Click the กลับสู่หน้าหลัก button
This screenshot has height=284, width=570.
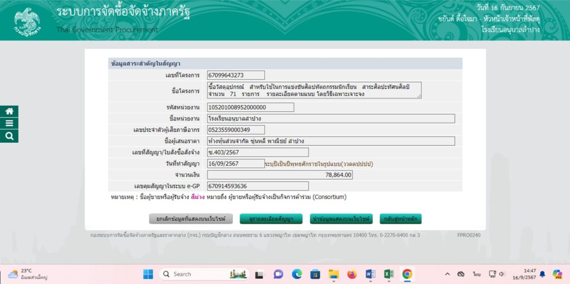(400, 219)
